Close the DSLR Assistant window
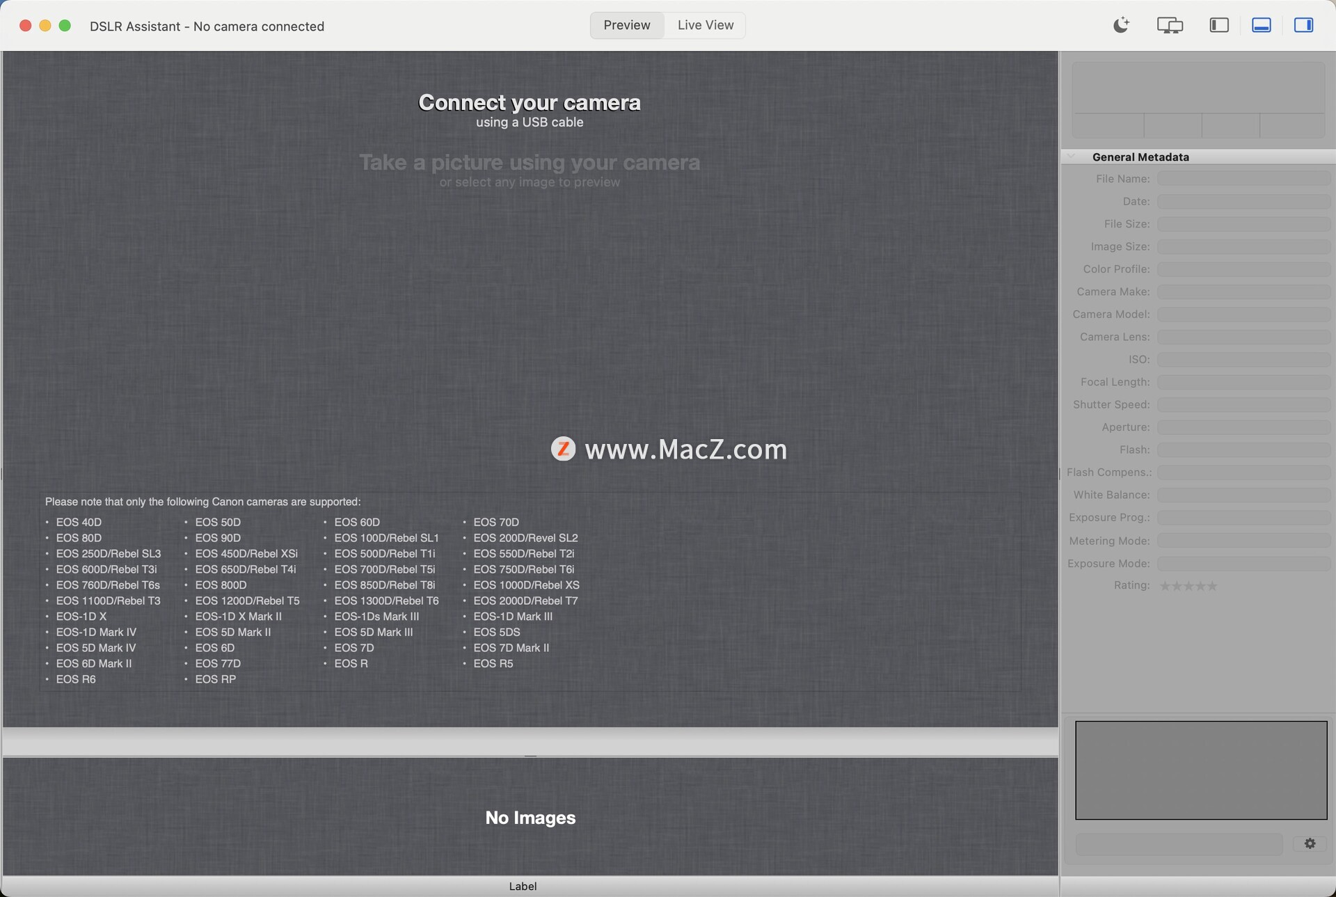Viewport: 1336px width, 897px height. point(26,26)
